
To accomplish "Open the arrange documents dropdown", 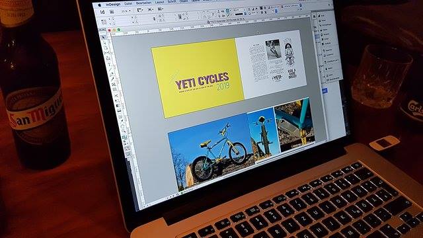I will pos(161,9).
